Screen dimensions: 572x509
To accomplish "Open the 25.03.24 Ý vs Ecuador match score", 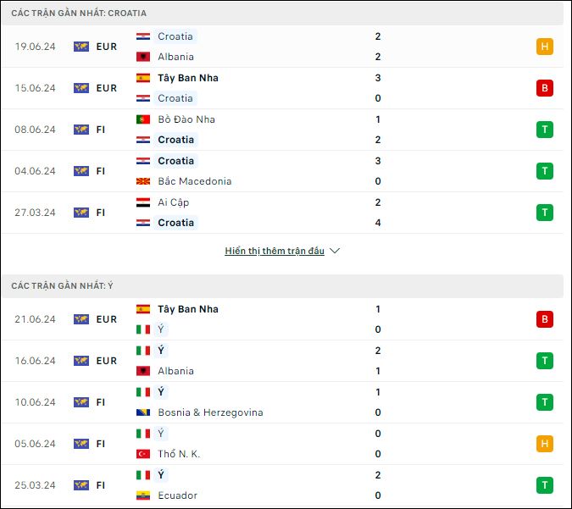I will pos(378,485).
